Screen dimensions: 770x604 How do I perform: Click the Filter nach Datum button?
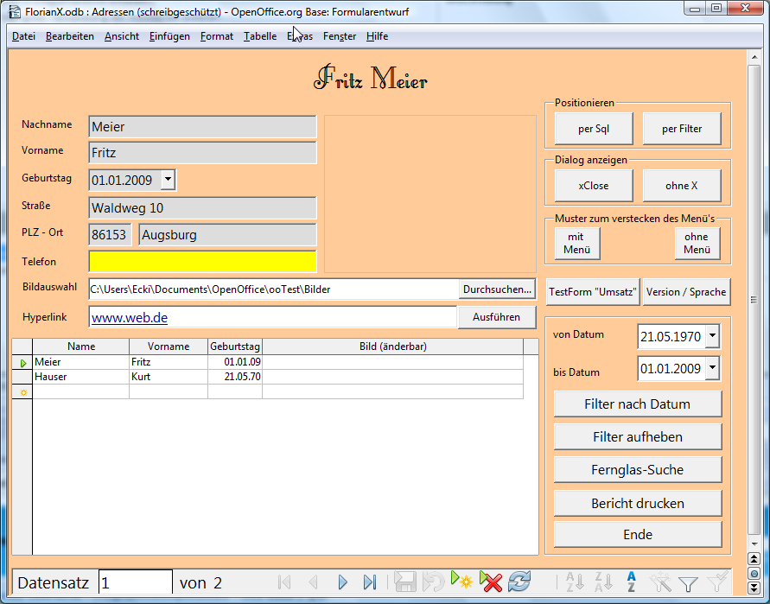coord(638,404)
